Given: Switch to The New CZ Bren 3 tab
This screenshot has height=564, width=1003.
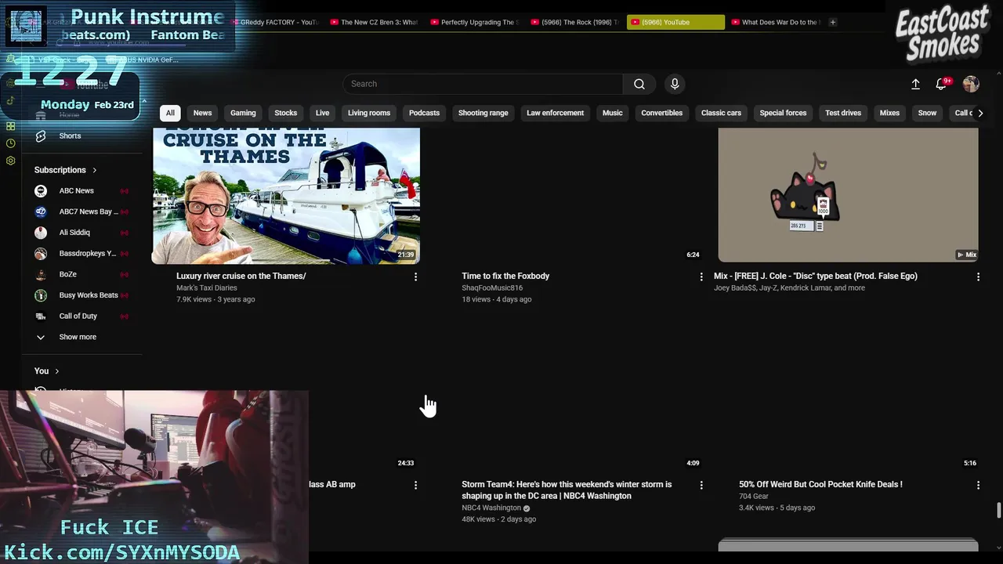Looking at the screenshot, I should (375, 22).
